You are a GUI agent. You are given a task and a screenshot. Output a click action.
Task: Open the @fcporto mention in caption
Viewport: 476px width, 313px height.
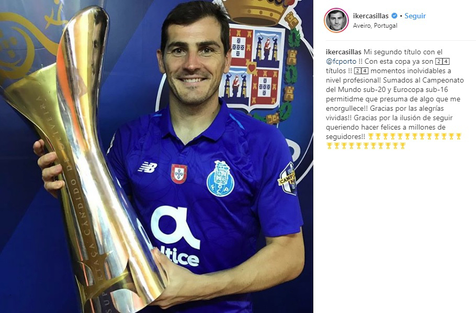click(341, 61)
